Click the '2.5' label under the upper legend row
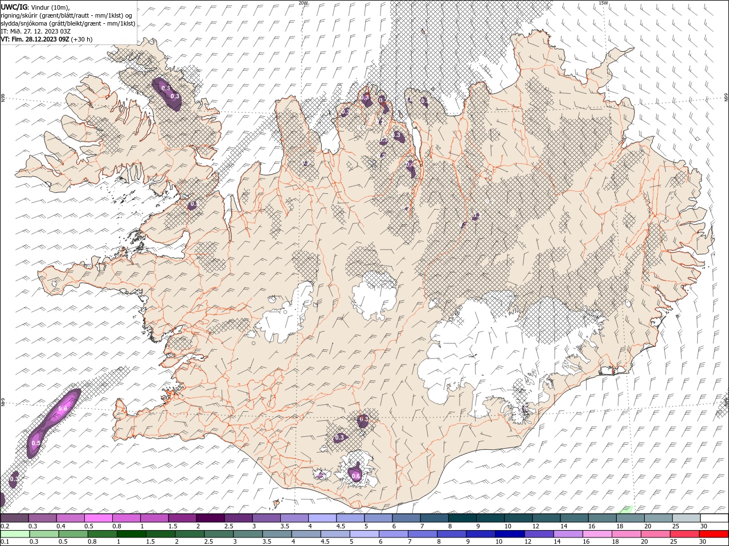Viewport: 729px width, 546px height. (228, 526)
